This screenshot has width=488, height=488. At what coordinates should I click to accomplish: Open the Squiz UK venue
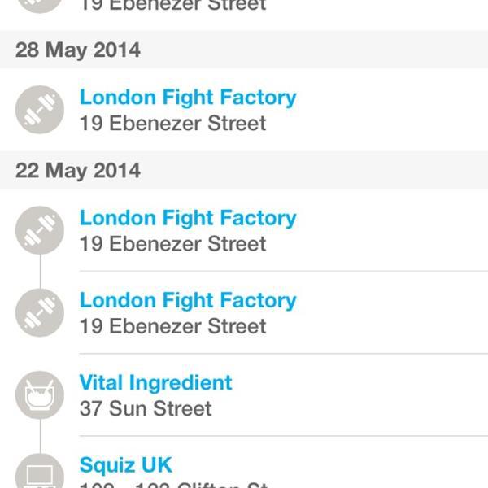tap(126, 465)
